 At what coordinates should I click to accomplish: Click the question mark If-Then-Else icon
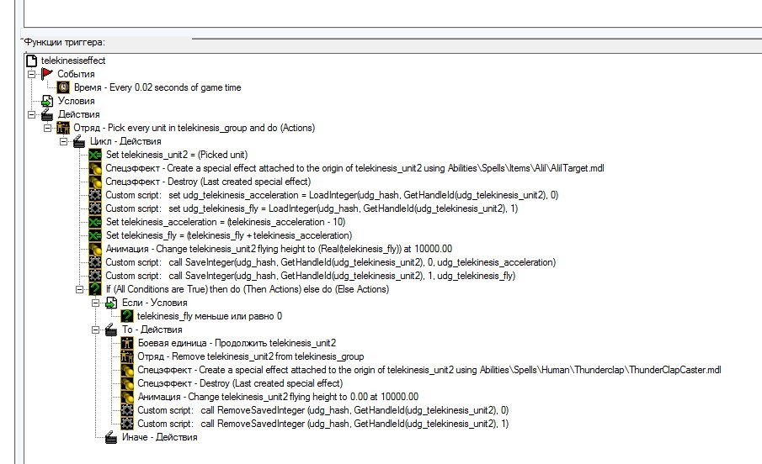pyautogui.click(x=95, y=289)
